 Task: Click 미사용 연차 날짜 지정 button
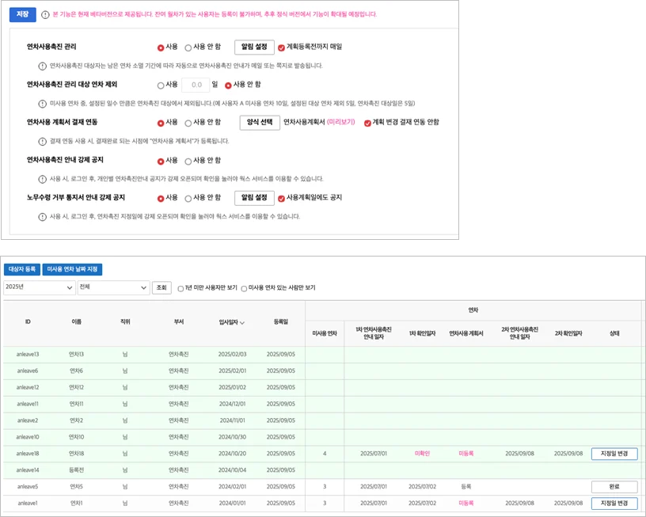pyautogui.click(x=72, y=269)
